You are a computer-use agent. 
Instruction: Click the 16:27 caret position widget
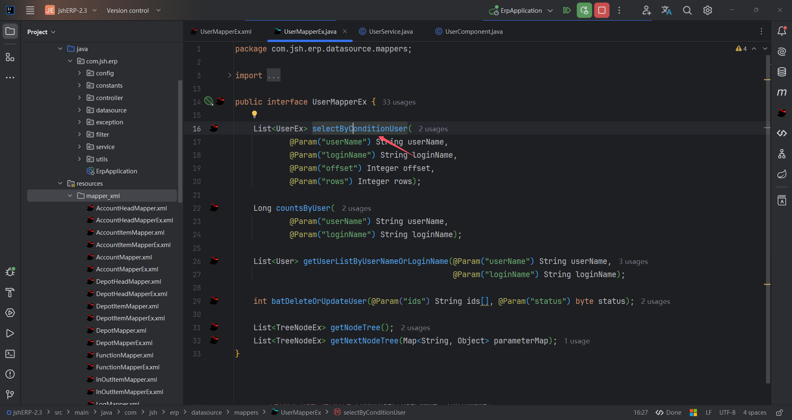click(641, 412)
